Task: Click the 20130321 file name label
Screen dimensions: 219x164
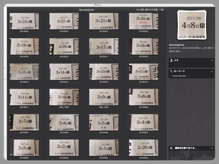Action: tap(104, 31)
